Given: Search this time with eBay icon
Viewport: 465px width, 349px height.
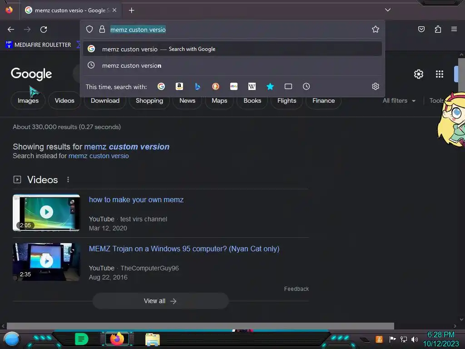Looking at the screenshot, I should point(234,86).
